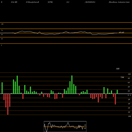Click the 65 value in the mini chart
This screenshot has width=132, height=132.
(85, 128)
